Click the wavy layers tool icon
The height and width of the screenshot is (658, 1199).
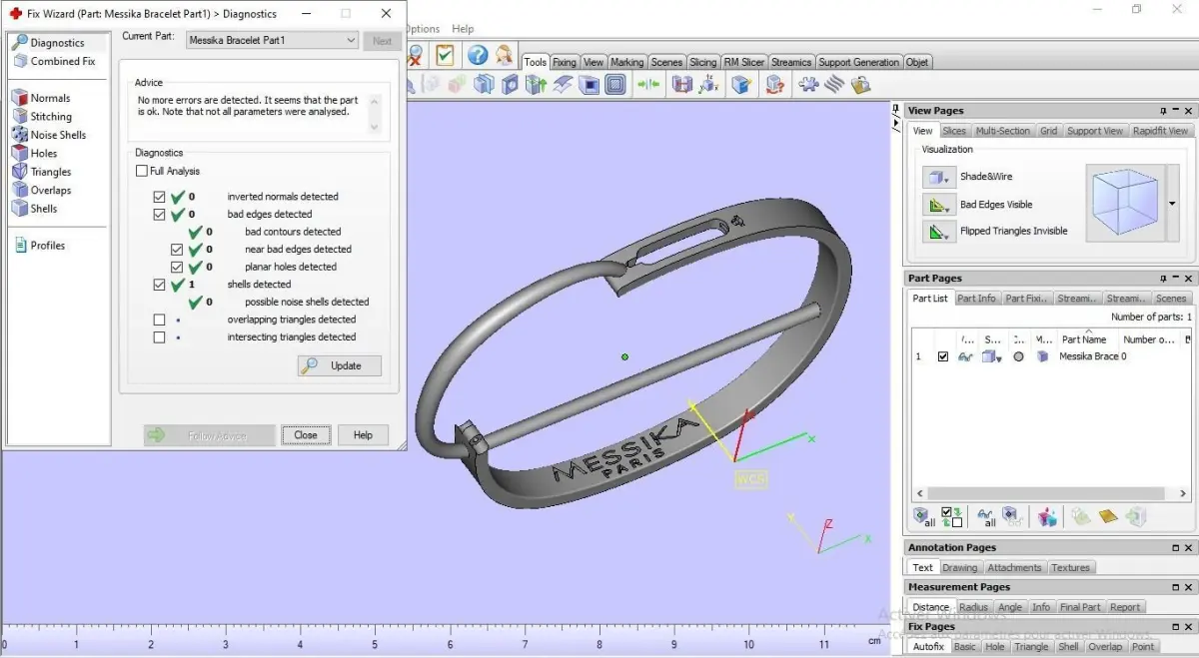tap(834, 85)
